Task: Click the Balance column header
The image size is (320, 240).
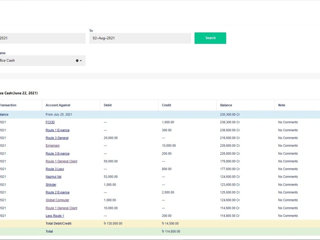Action: pos(226,105)
